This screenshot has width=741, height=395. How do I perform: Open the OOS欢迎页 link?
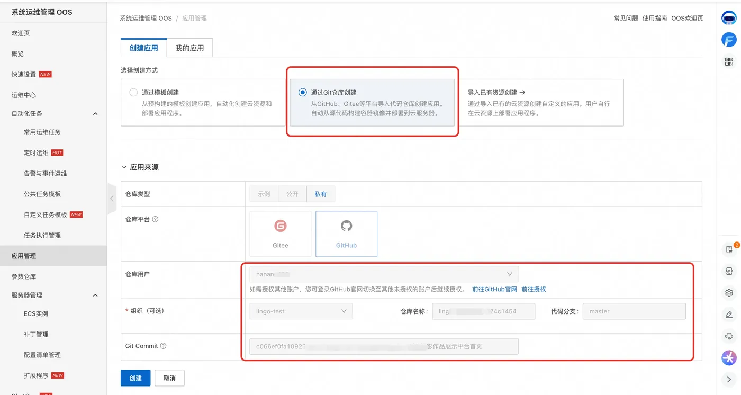[x=687, y=19]
